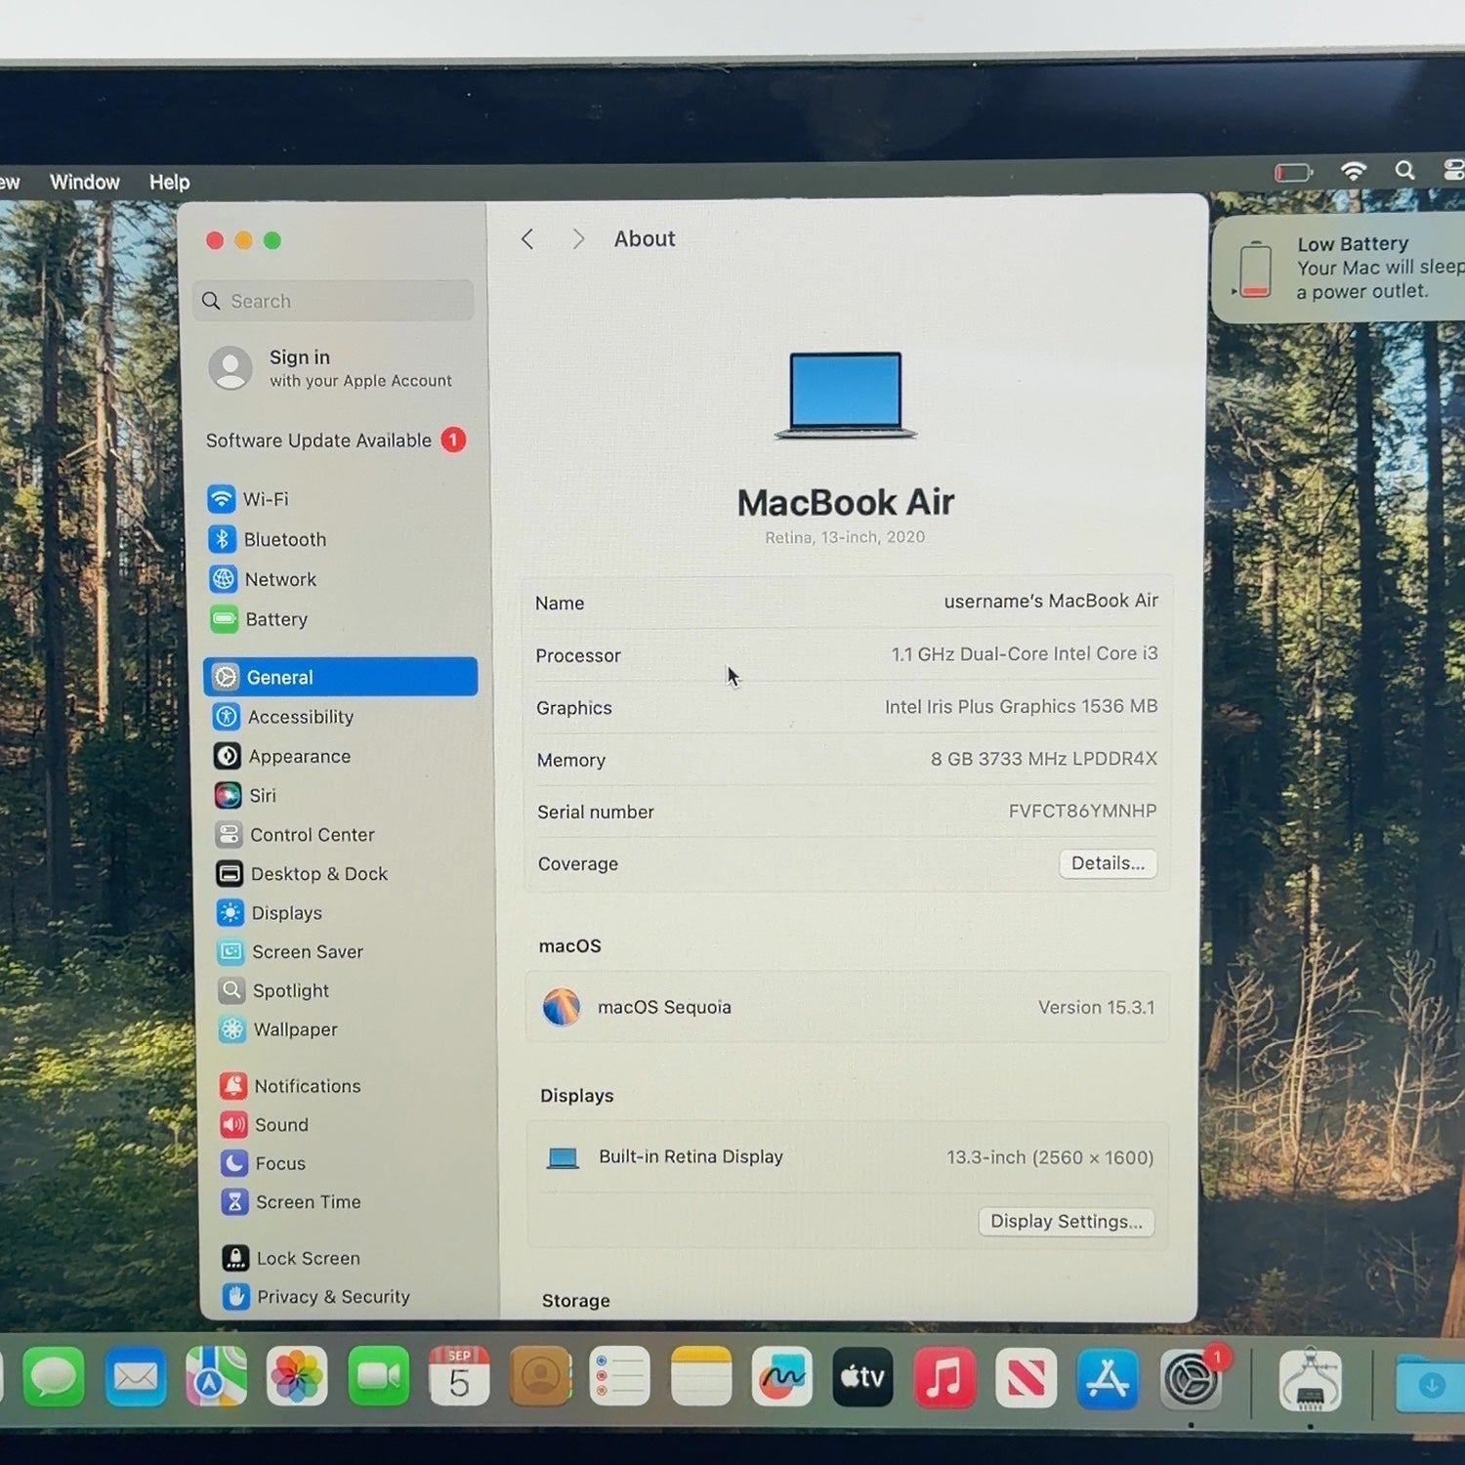Click the Built-in Retina Display row
Screen dimensions: 1465x1465
coord(848,1157)
